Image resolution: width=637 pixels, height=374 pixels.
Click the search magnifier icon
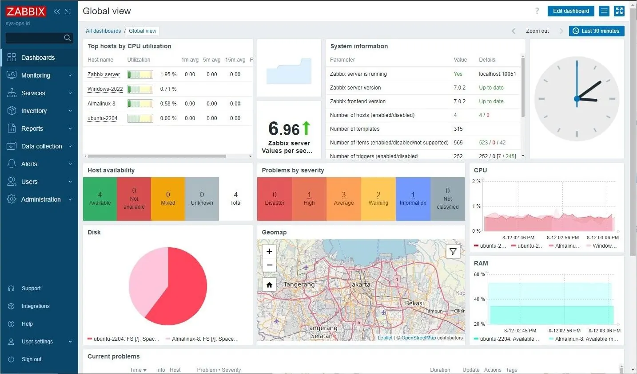tap(68, 38)
